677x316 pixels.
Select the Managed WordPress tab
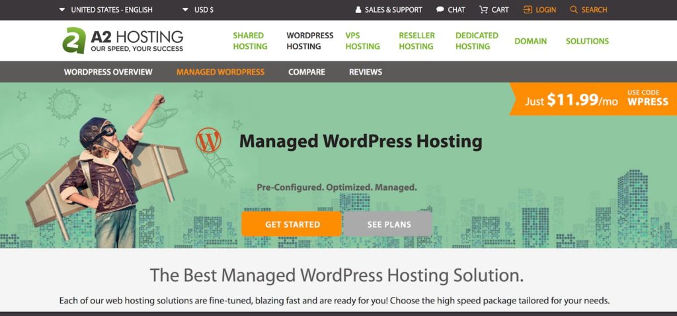point(220,72)
